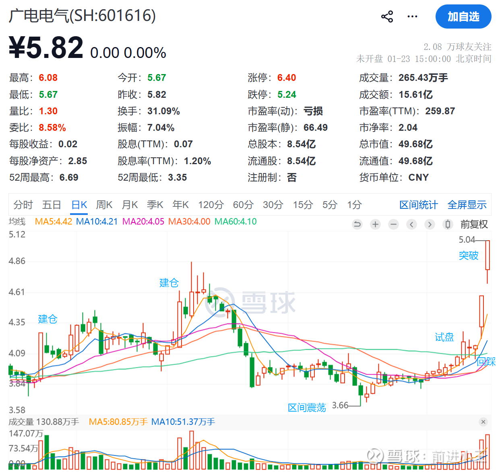Click the share icon
Image resolution: width=502 pixels, height=472 pixels.
point(387,16)
